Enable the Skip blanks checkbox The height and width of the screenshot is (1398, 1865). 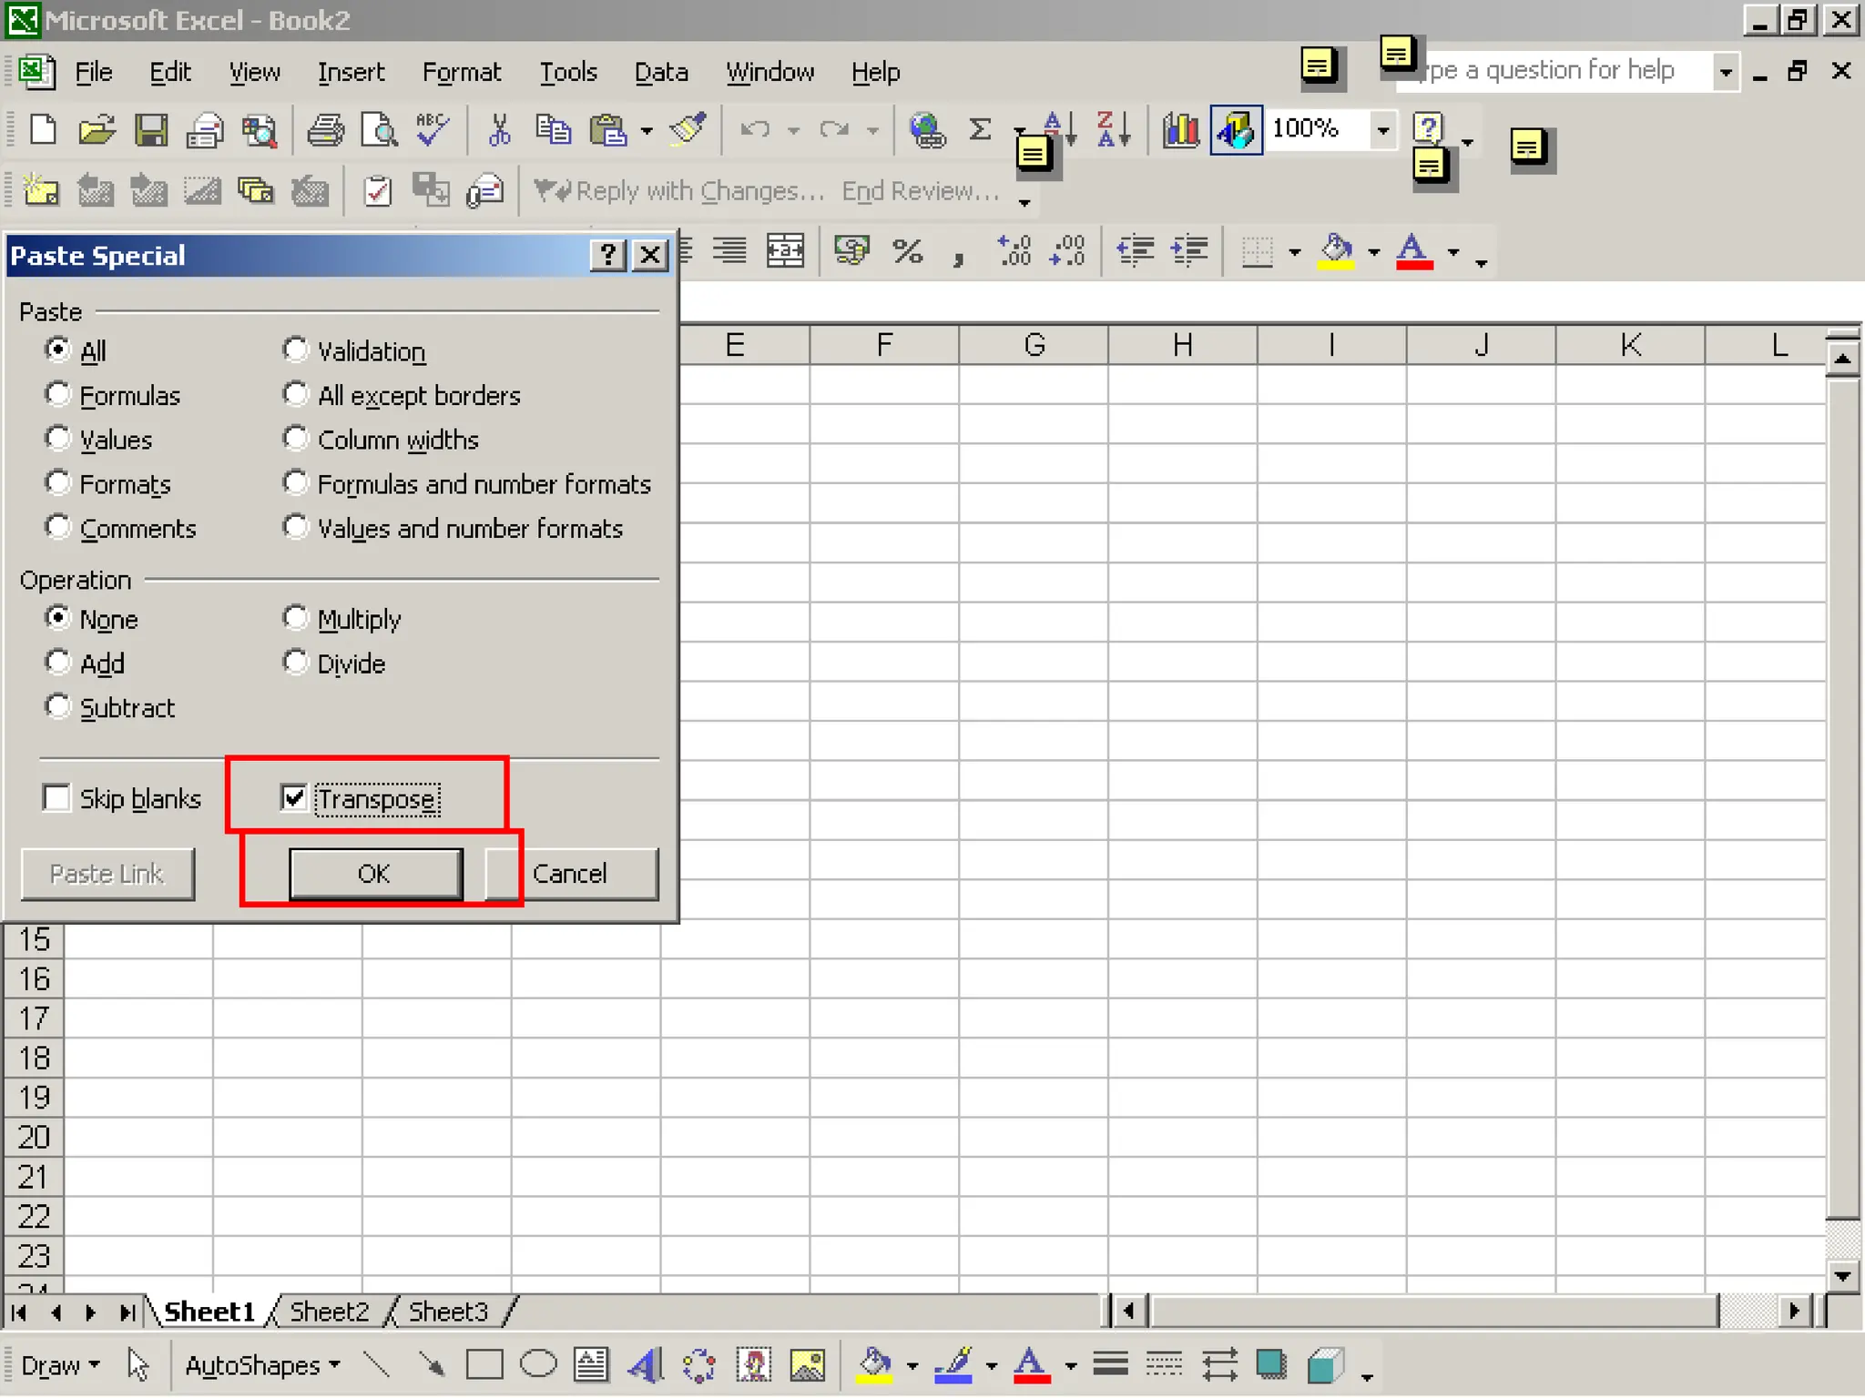pos(57,798)
